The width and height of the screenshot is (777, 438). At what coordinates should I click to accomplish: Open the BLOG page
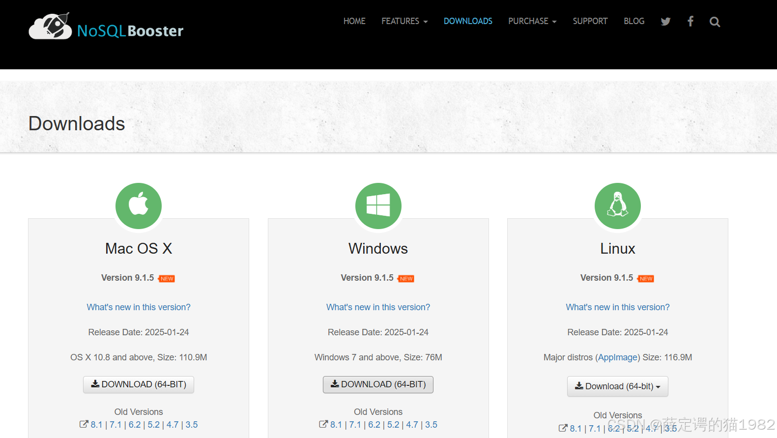coord(634,21)
